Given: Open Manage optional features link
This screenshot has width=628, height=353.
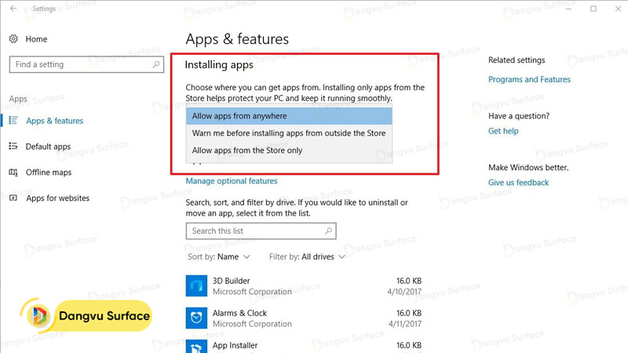Looking at the screenshot, I should click(x=232, y=181).
